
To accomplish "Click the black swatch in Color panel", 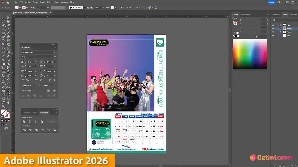I will coord(235,36).
